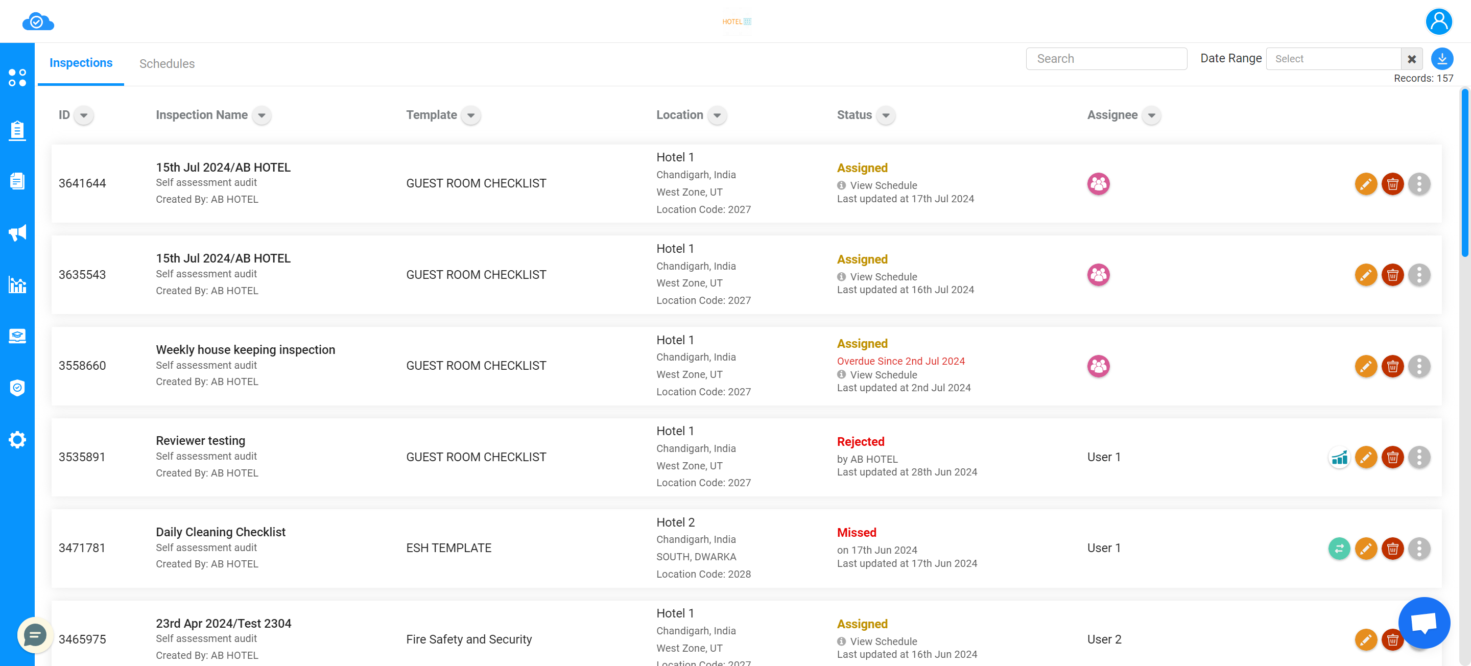Click the download export icon in top right
Viewport: 1471px width, 666px height.
[x=1442, y=58]
